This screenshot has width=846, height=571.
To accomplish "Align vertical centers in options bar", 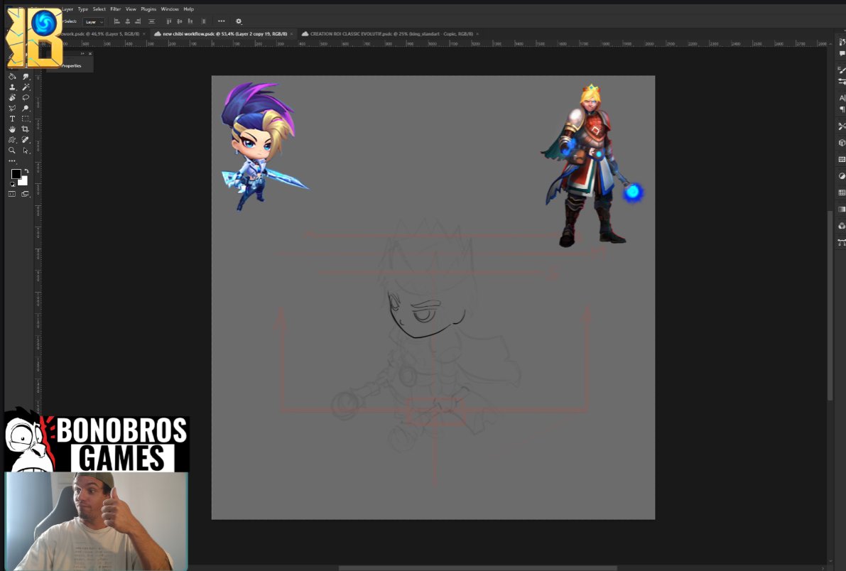I will coord(180,21).
